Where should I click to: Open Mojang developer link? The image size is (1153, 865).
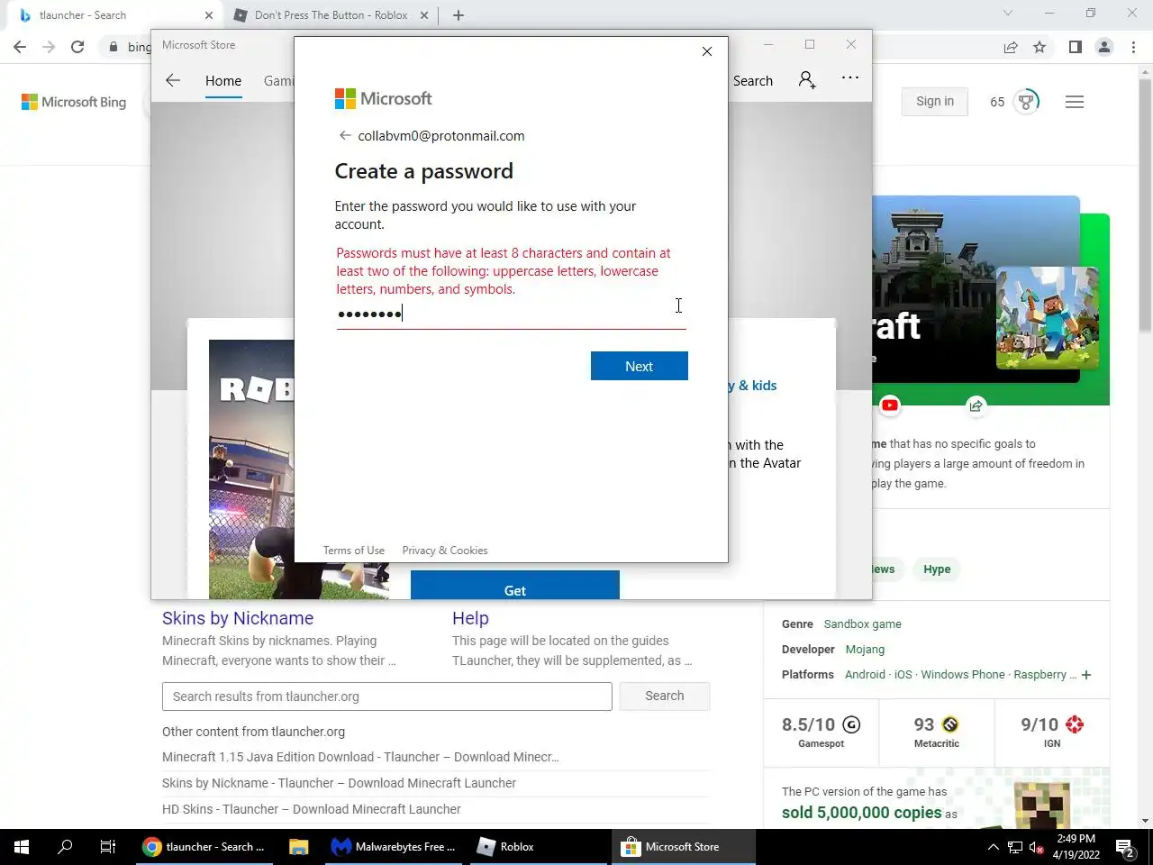coord(865,649)
